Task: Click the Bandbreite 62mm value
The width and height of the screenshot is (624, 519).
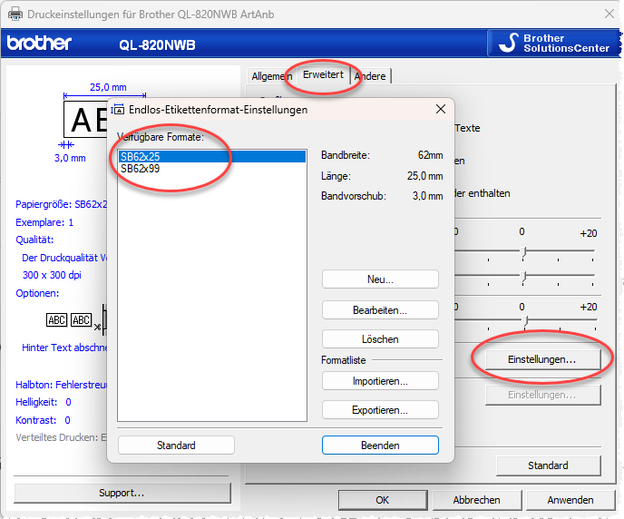Action: tap(430, 155)
